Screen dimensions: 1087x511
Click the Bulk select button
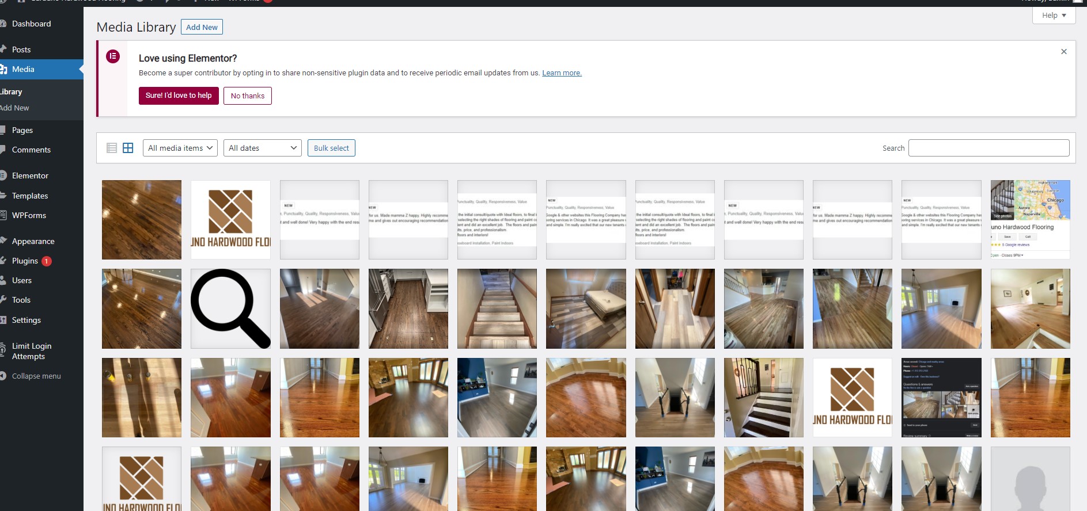pyautogui.click(x=331, y=148)
